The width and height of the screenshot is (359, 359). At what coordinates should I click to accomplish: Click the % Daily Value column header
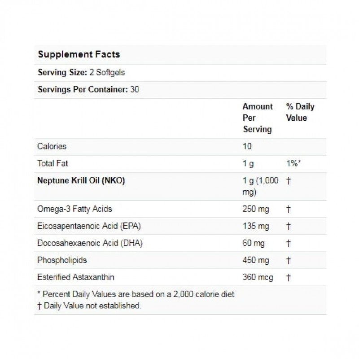[300, 112]
